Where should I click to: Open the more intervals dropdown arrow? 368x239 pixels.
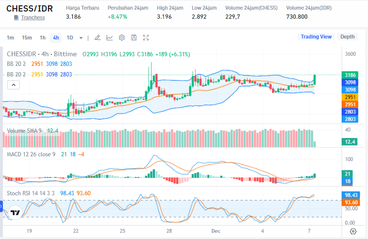[x=81, y=38]
